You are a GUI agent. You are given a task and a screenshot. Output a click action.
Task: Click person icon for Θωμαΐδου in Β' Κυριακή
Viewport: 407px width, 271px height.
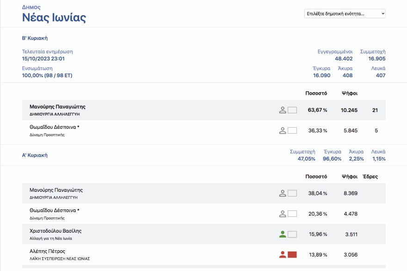pyautogui.click(x=283, y=130)
